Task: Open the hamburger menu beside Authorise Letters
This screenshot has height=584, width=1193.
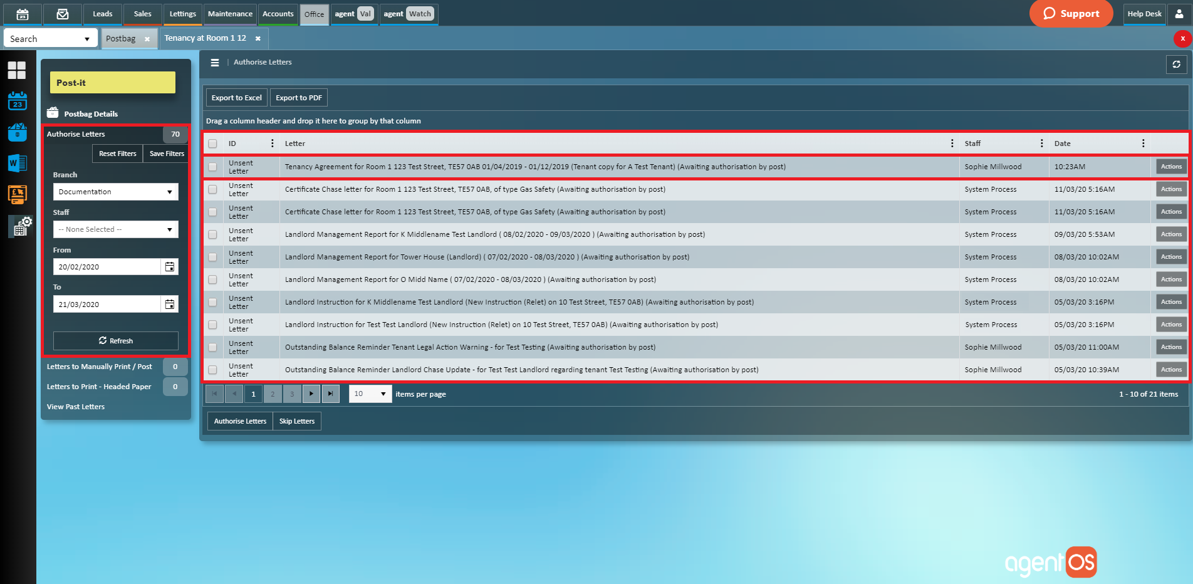Action: 215,63
